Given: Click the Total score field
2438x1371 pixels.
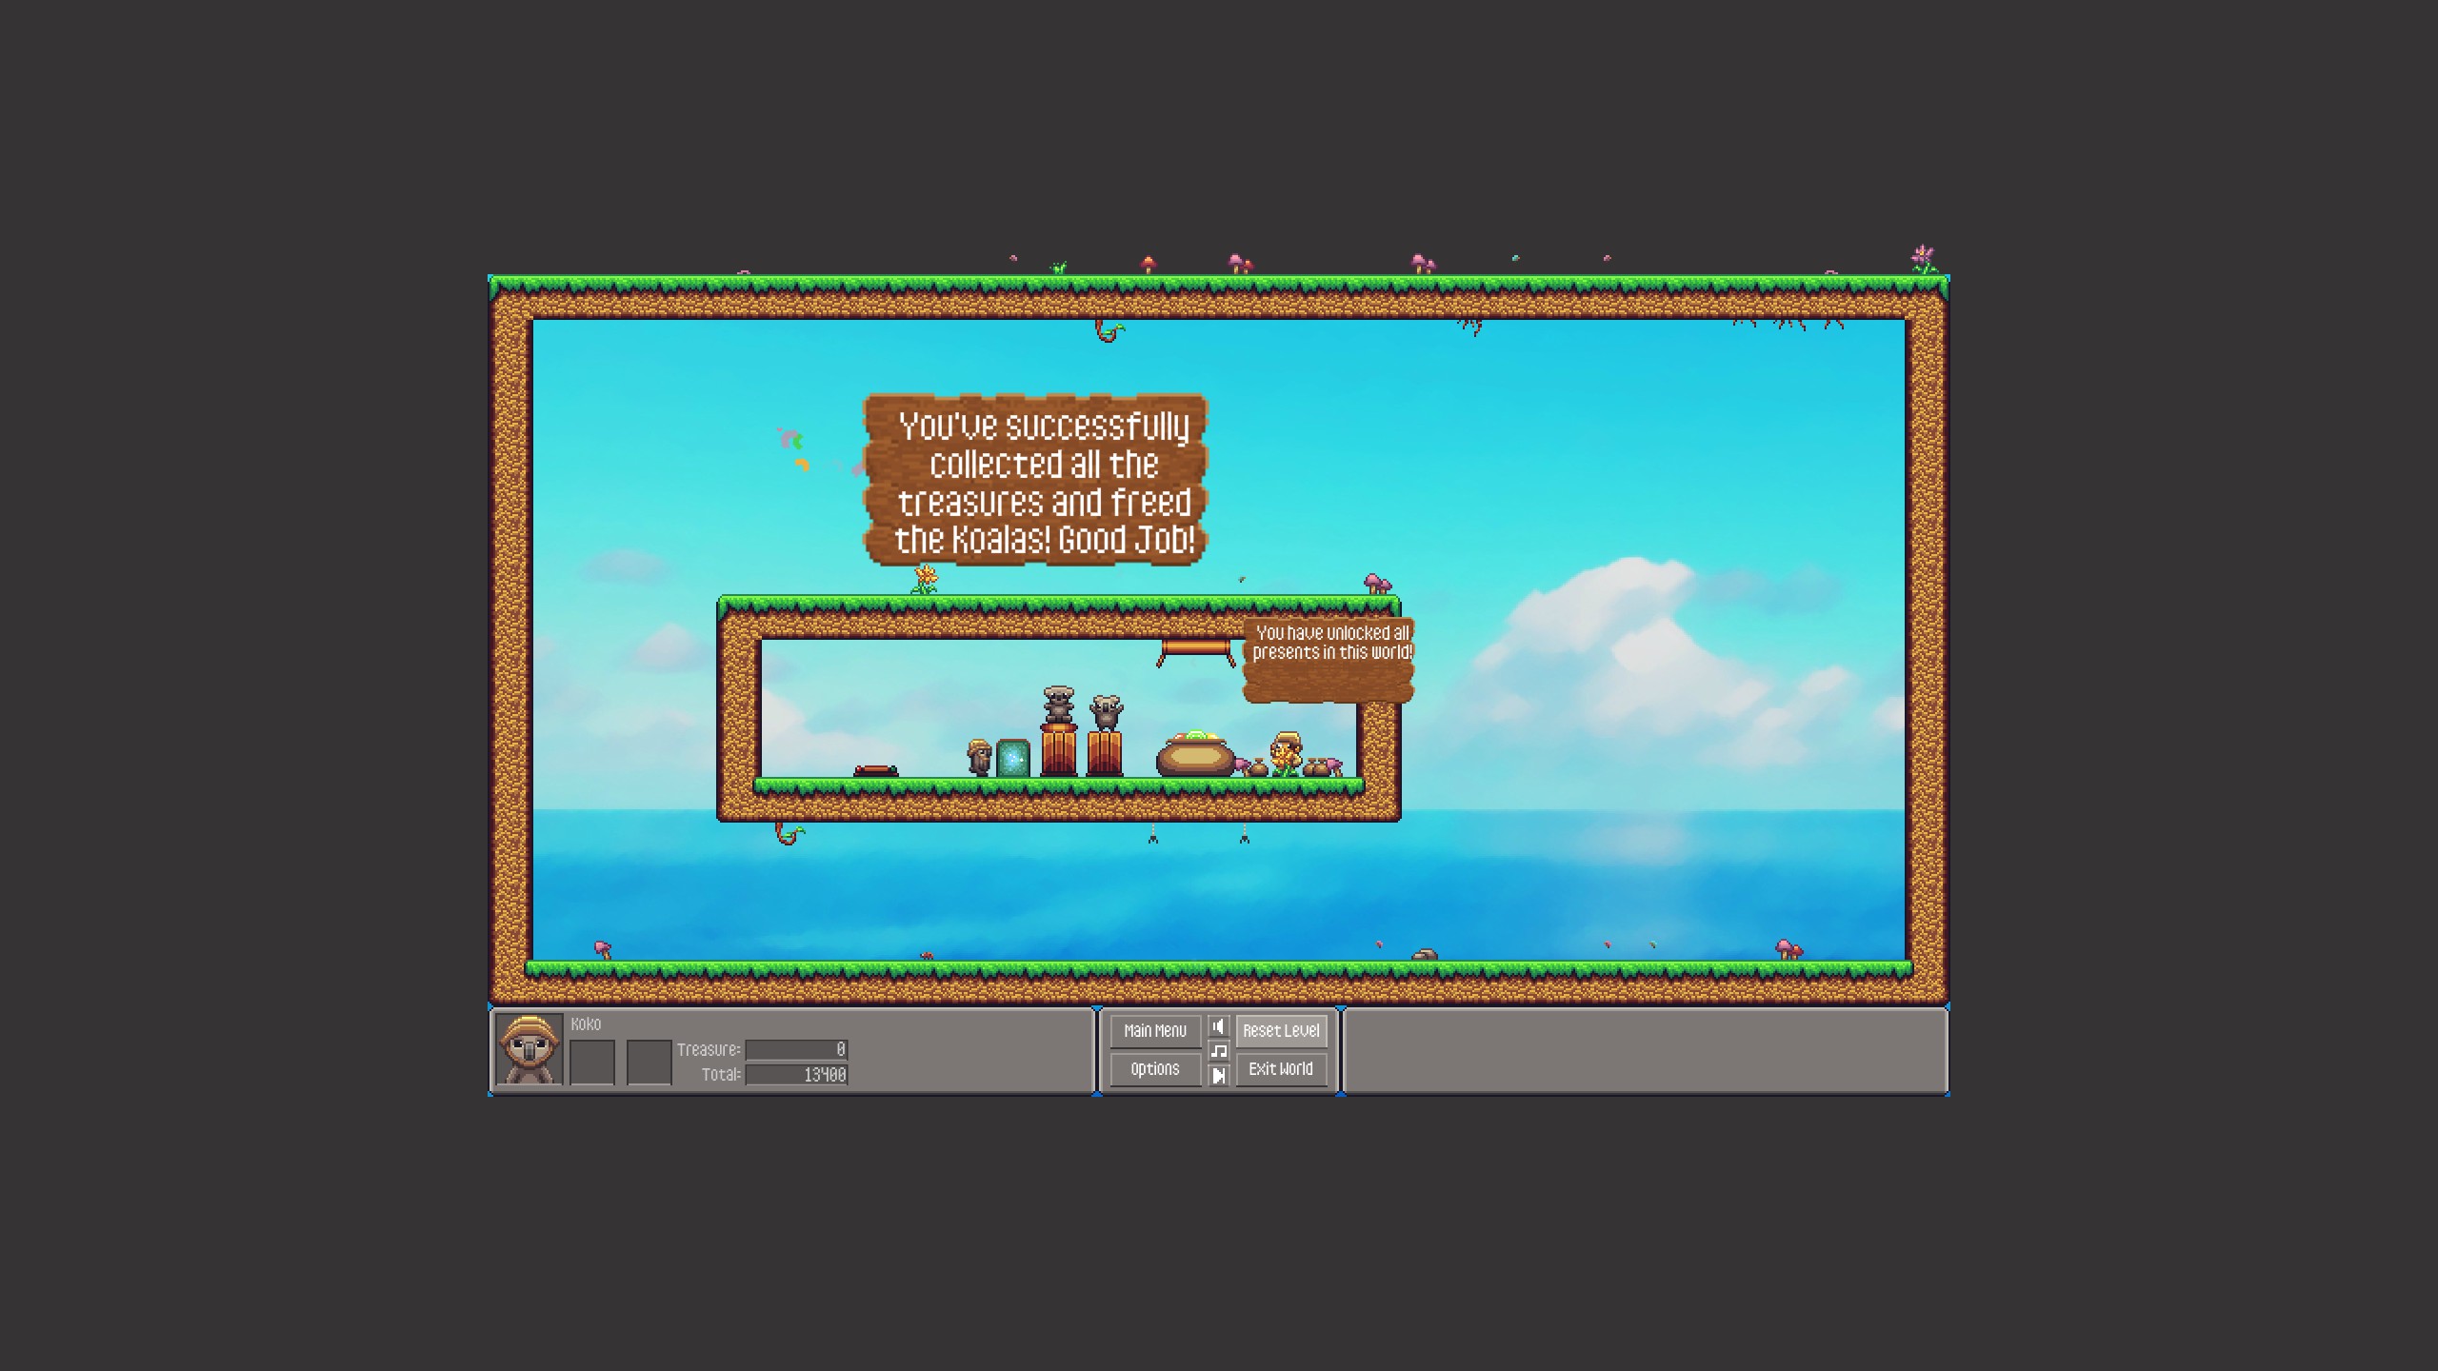Looking at the screenshot, I should click(796, 1075).
